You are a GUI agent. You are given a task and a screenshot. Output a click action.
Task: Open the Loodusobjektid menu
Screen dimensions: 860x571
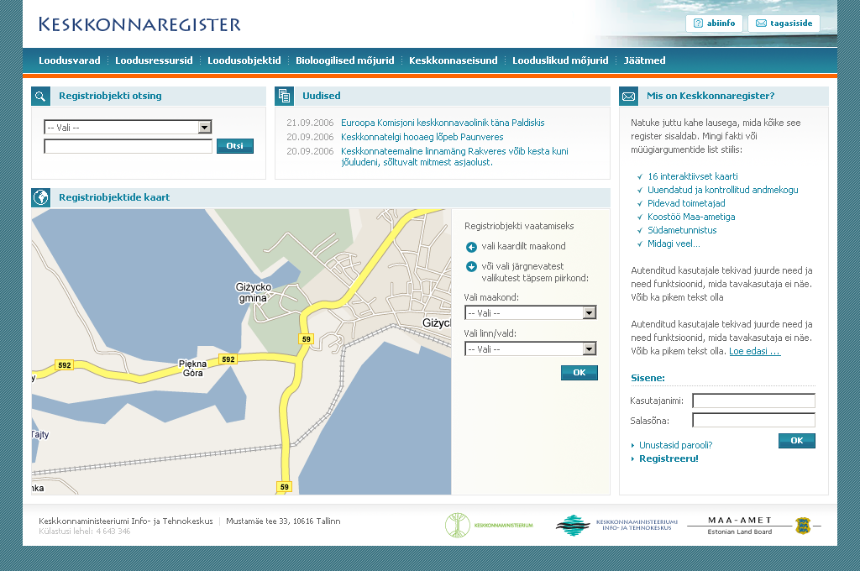(244, 60)
